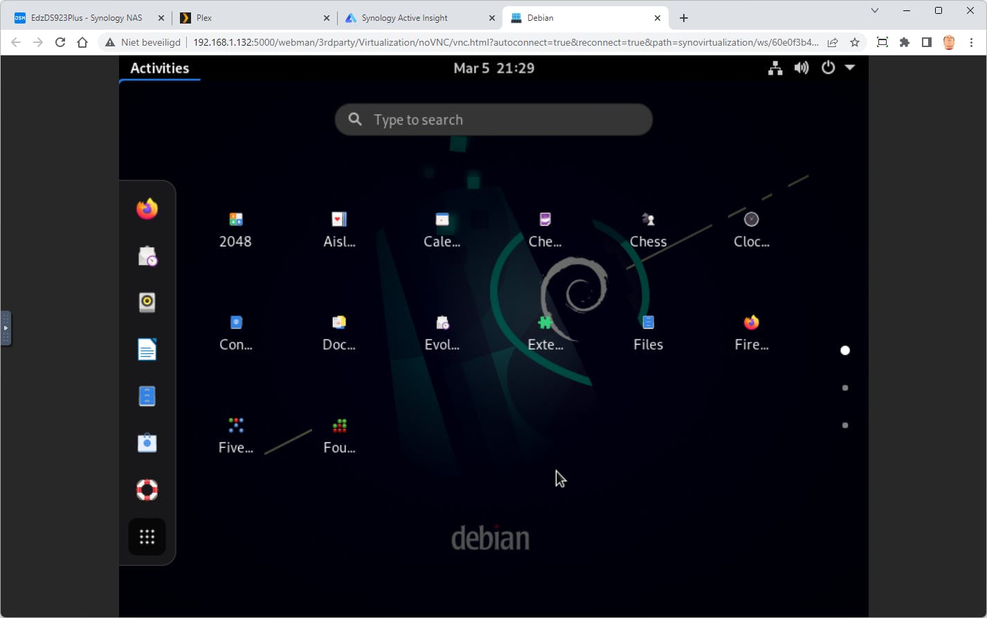Go forward in the browser
This screenshot has height=618, width=987.
pos(38,42)
